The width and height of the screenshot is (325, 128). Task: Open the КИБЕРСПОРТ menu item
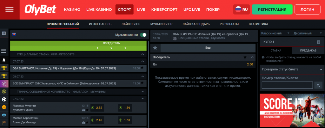(x=164, y=9)
